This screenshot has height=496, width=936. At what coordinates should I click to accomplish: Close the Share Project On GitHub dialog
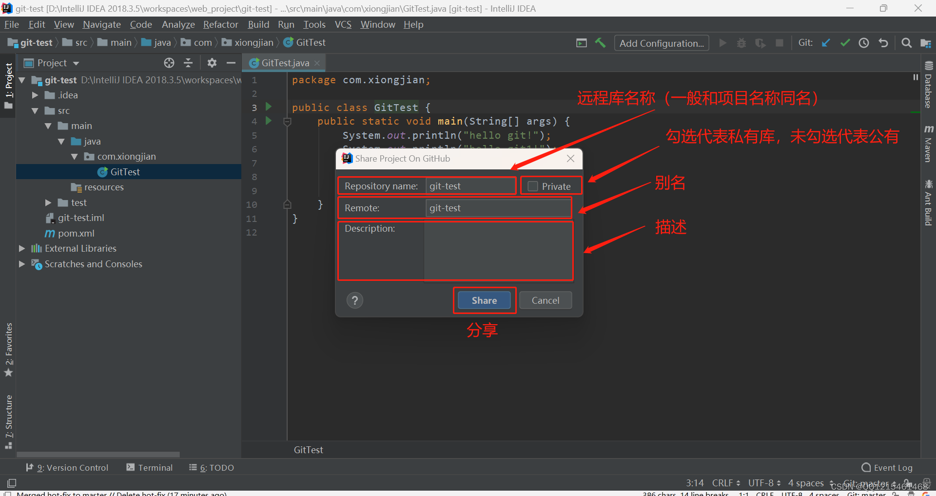pyautogui.click(x=570, y=158)
